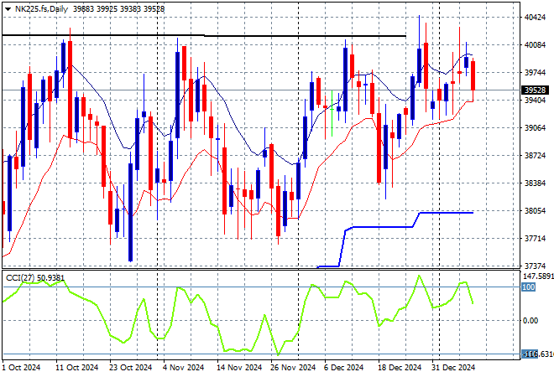The image size is (554, 377).
Task: Click the 1 Oct 2024 date label
Action: [x=21, y=368]
